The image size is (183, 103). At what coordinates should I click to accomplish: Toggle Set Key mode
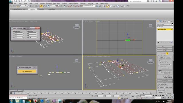[138, 98]
